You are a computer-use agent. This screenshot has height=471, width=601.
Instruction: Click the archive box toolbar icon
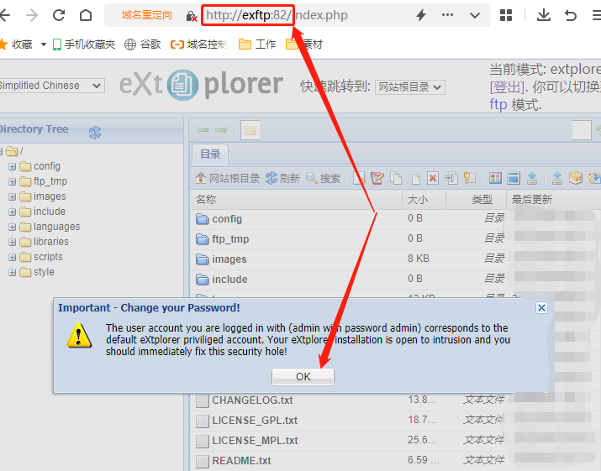[x=576, y=178]
